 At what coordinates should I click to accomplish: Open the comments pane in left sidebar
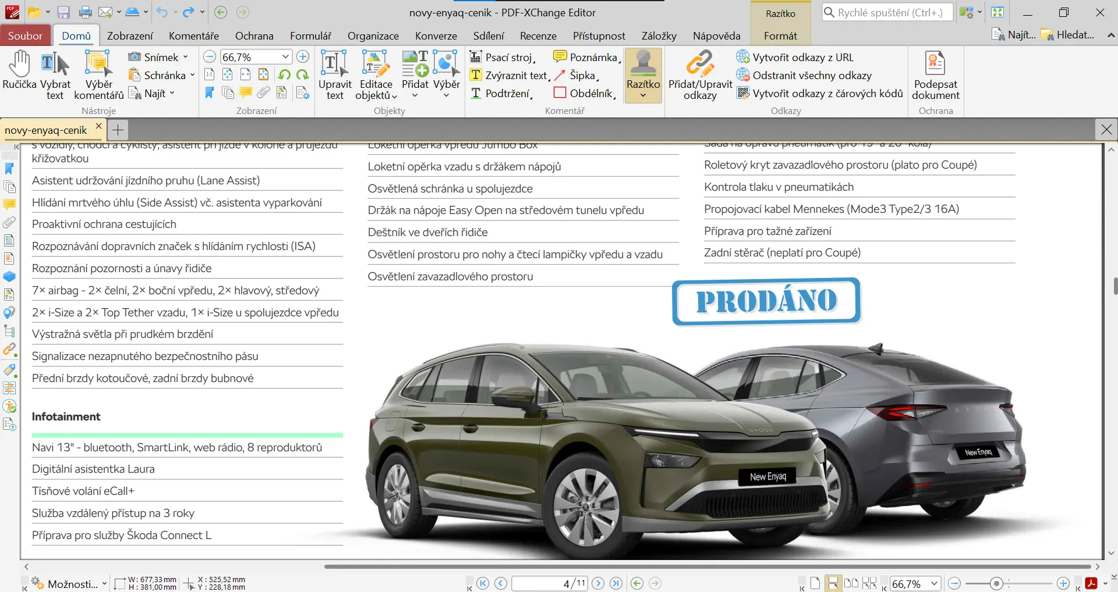pyautogui.click(x=9, y=205)
